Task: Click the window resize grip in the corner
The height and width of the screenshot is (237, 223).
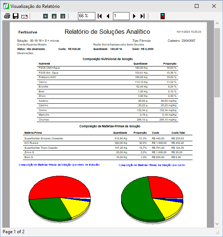Action: click(217, 232)
